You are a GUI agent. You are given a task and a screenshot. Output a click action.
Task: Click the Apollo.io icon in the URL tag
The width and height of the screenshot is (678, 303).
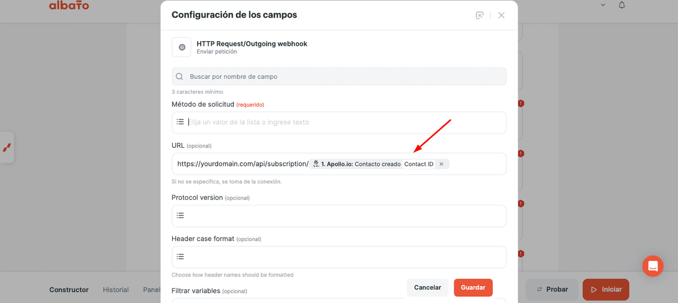coord(316,164)
